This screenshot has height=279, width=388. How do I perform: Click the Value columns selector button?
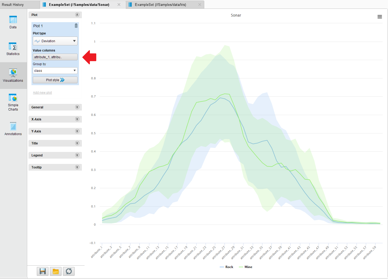55,57
